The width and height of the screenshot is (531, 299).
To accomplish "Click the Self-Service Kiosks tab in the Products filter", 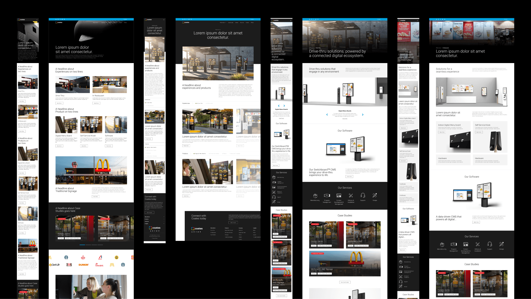I will [214, 154].
